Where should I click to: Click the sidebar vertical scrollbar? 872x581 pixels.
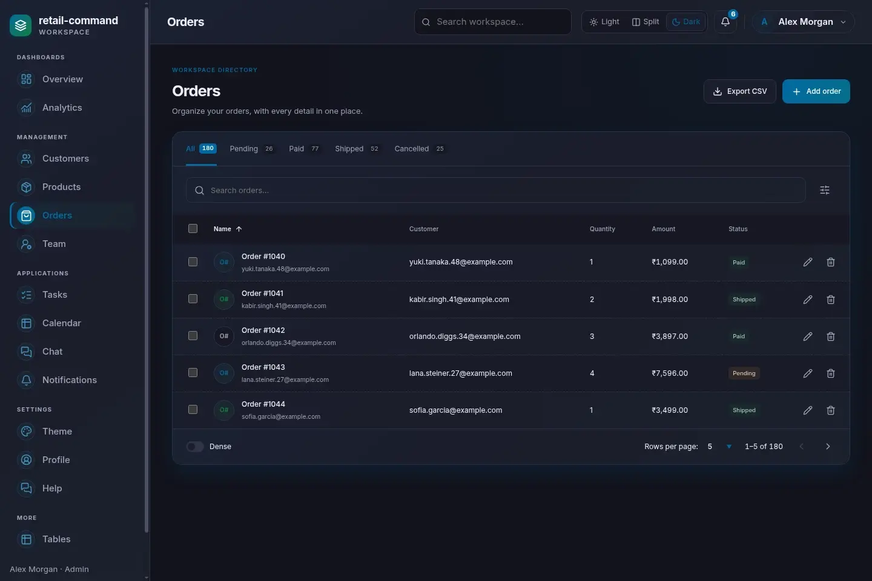[147, 269]
